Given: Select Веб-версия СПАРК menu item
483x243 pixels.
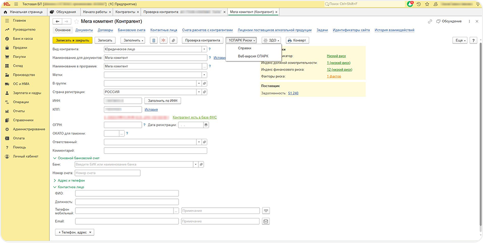Looking at the screenshot, I should click(253, 56).
